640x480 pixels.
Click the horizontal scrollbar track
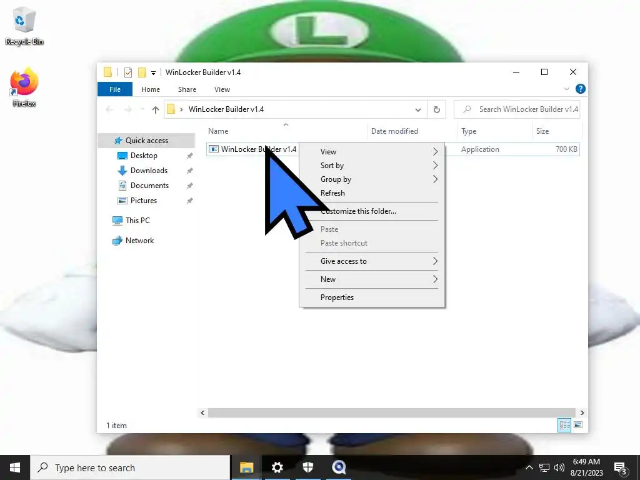[x=391, y=412]
